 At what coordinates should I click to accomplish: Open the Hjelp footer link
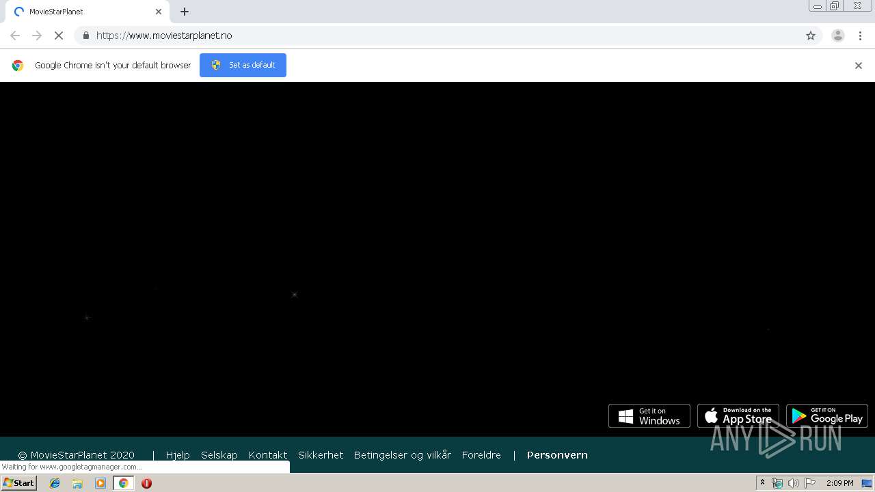pos(178,455)
